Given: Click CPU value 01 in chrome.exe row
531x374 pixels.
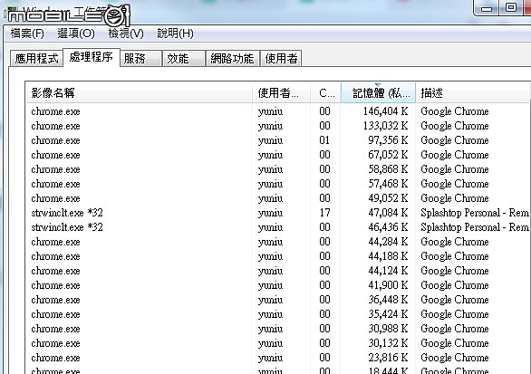Looking at the screenshot, I should coord(324,140).
